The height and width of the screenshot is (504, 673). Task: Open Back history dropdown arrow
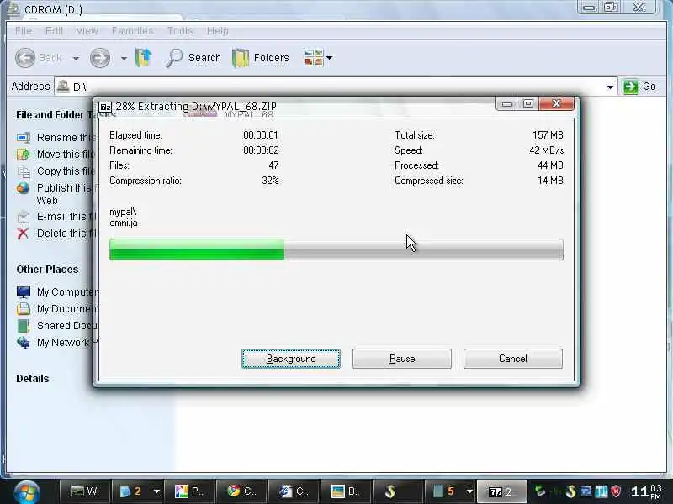pos(76,58)
